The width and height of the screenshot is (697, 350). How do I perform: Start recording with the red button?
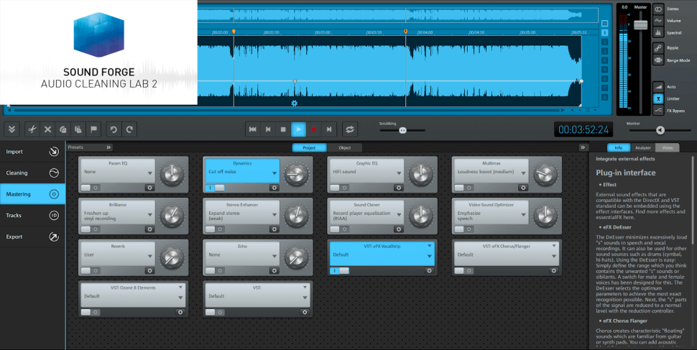314,129
